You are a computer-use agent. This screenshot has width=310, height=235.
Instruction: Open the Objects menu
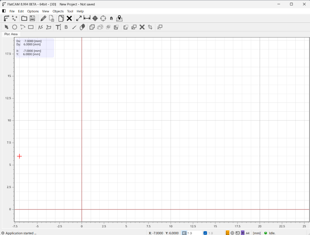[x=58, y=11]
